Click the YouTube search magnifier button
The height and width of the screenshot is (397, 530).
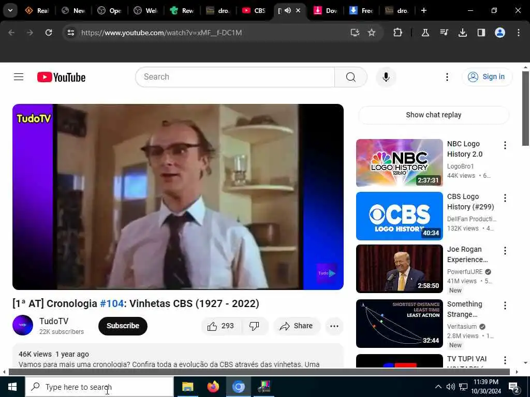tap(350, 77)
